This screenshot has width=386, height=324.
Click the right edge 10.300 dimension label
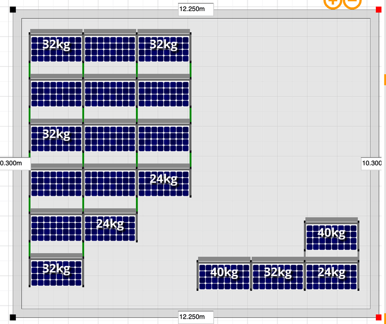tap(372, 163)
